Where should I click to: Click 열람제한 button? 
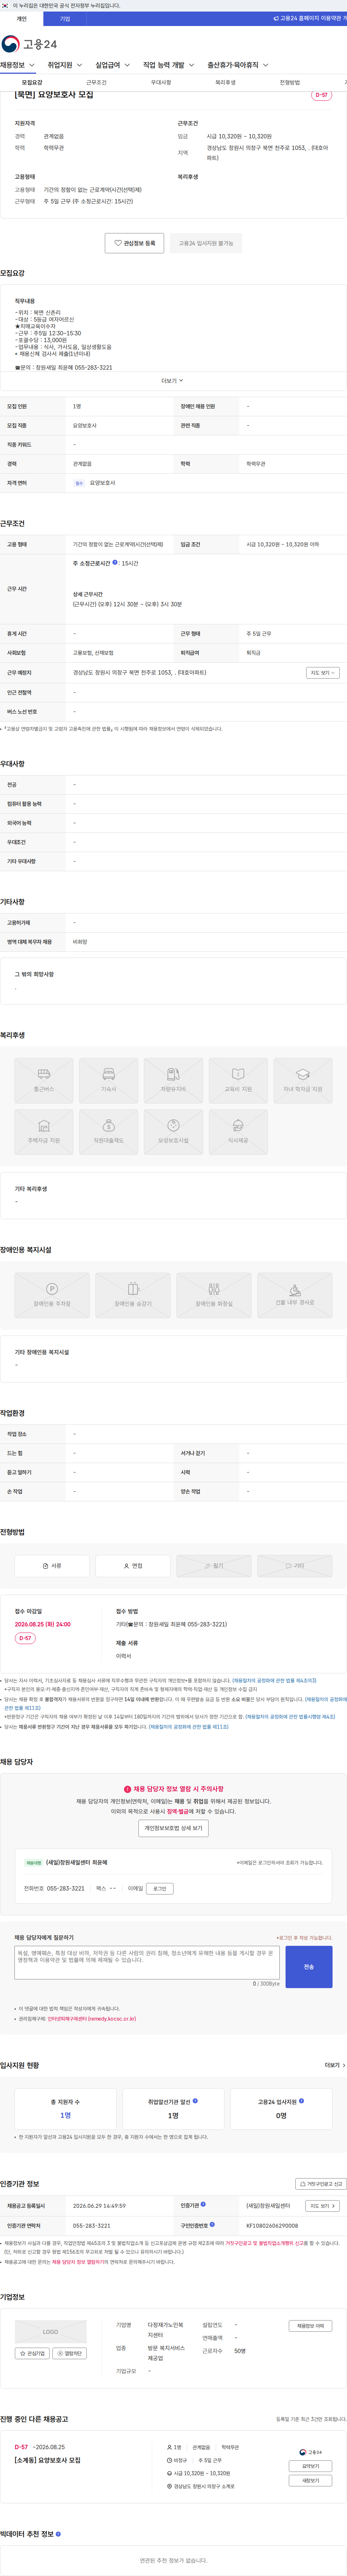pos(70,2353)
